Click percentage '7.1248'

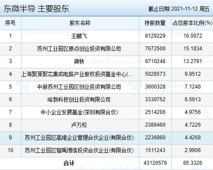(193, 87)
